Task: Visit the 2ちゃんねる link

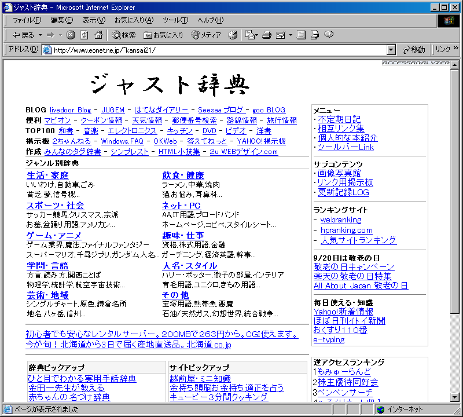Action: click(x=71, y=141)
